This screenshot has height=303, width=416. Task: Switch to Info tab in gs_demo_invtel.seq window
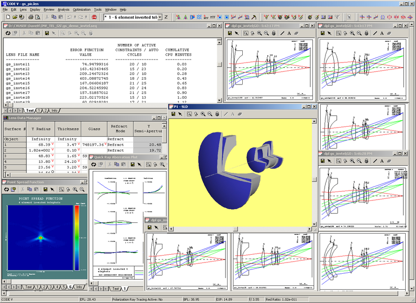[x=54, y=110]
